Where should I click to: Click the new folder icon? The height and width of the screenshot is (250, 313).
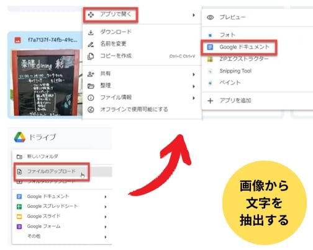click(x=19, y=157)
